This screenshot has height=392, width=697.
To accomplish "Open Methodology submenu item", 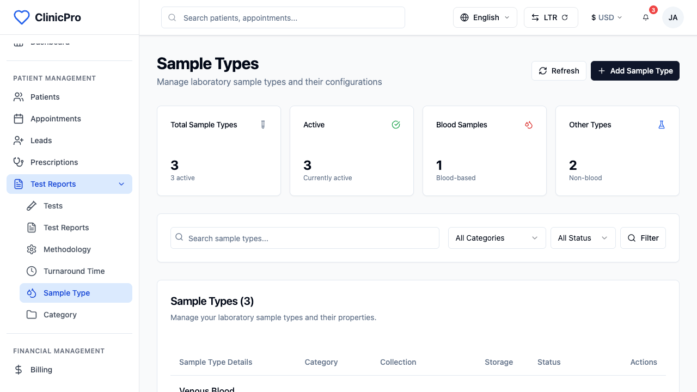I will (76, 249).
